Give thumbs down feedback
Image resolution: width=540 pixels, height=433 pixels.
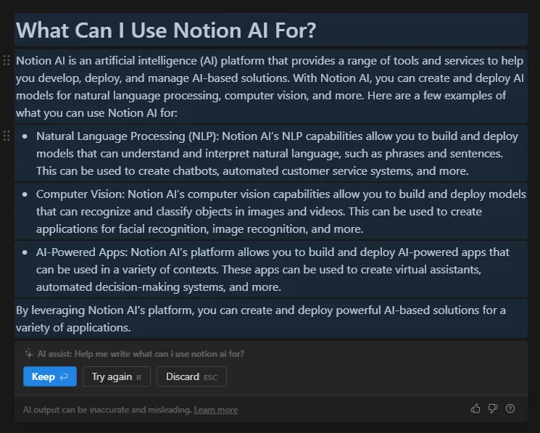493,408
